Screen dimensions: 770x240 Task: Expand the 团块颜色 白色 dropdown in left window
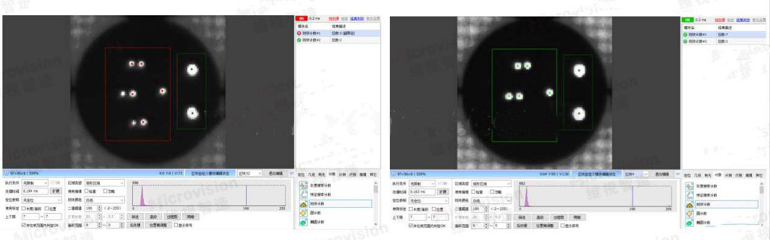pos(104,199)
